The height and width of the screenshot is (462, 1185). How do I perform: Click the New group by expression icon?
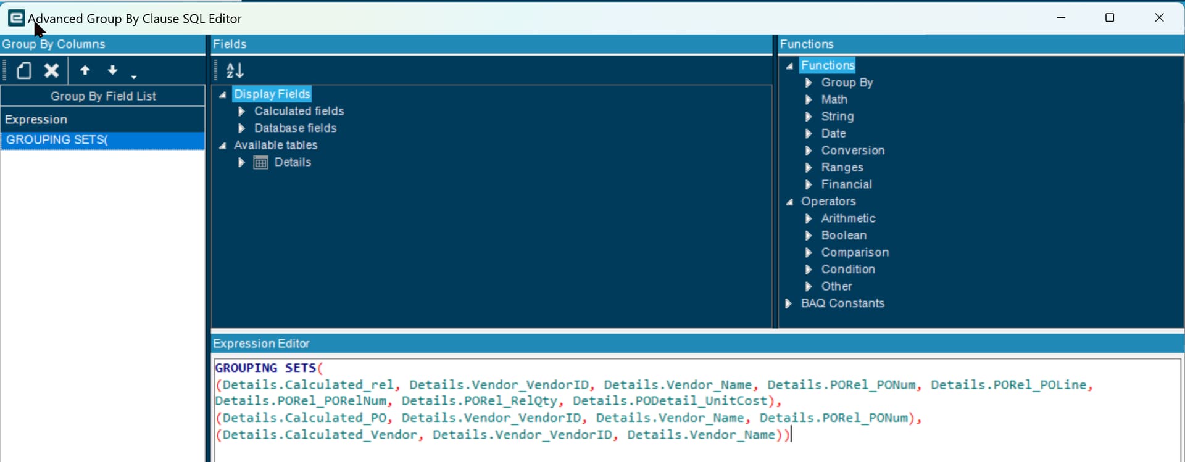click(24, 70)
